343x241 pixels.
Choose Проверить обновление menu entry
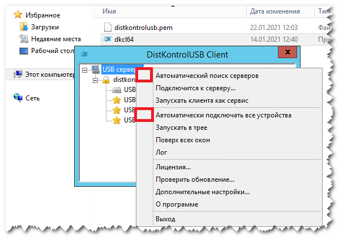coord(194,179)
